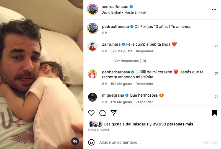Open zaira.nara's profile avatar

click(x=92, y=46)
